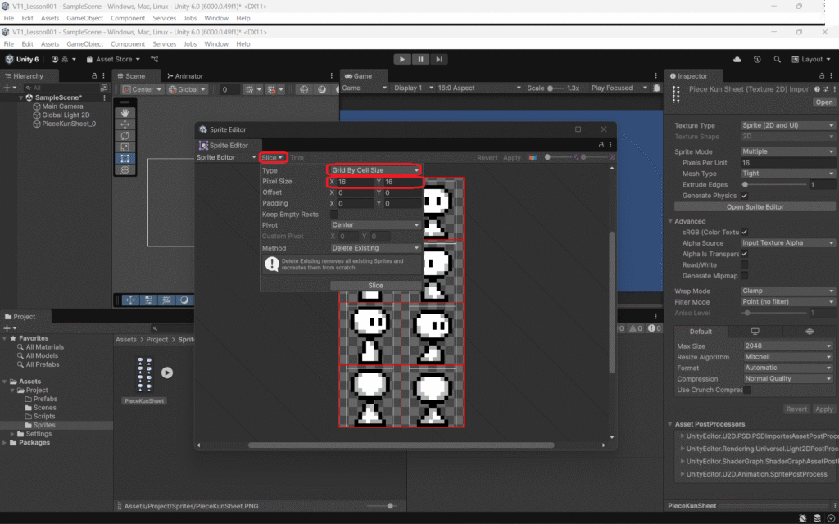Open the account profile icon
The image size is (839, 524).
(x=55, y=59)
